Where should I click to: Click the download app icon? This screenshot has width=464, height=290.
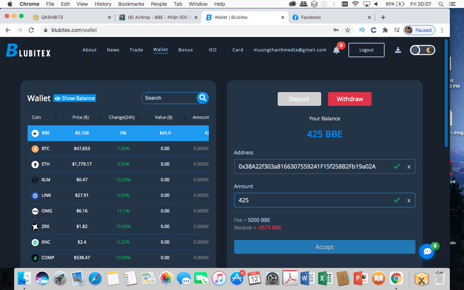pos(398,50)
